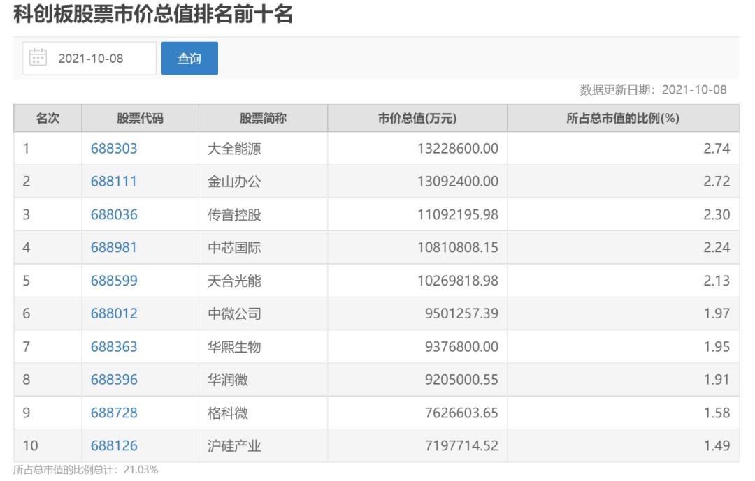
Task: Select stock code 688599 link
Action: pos(114,281)
